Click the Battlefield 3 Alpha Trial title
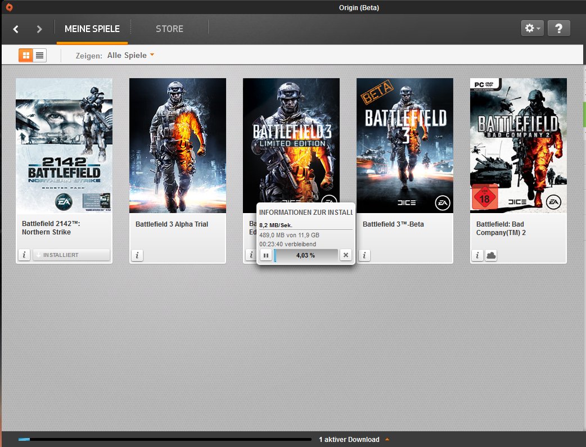The width and height of the screenshot is (586, 447). (x=172, y=224)
